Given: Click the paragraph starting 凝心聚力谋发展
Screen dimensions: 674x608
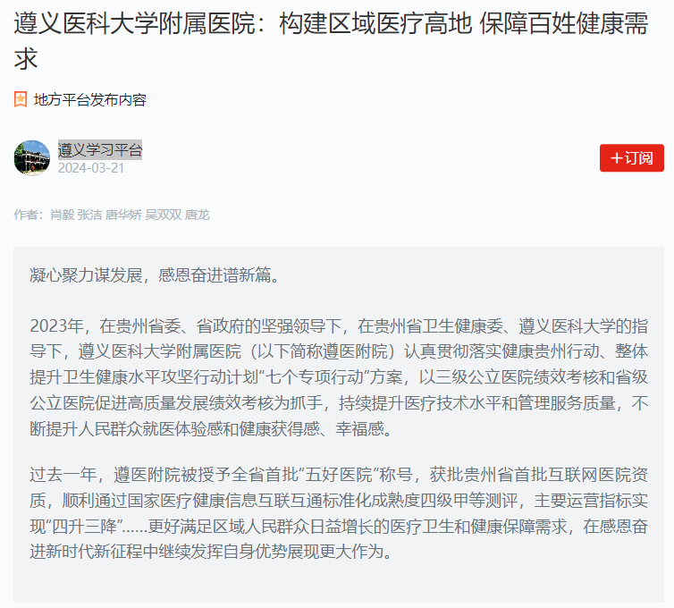Looking at the screenshot, I should pos(155,275).
